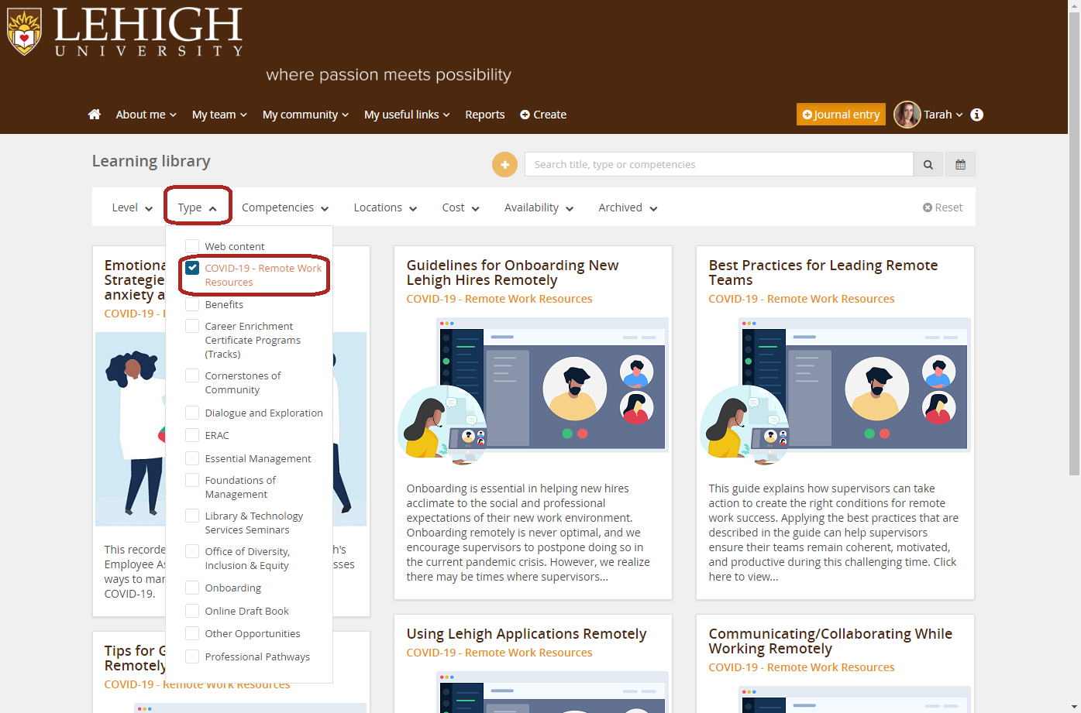Expand the Cost filter dropdown
1081x713 pixels.
460,207
